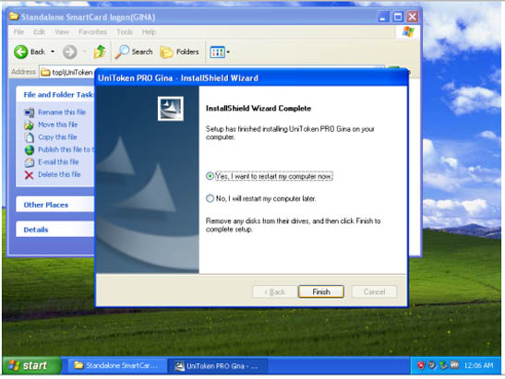Open the Edit menu in Explorer
This screenshot has height=379, width=505.
pos(39,32)
